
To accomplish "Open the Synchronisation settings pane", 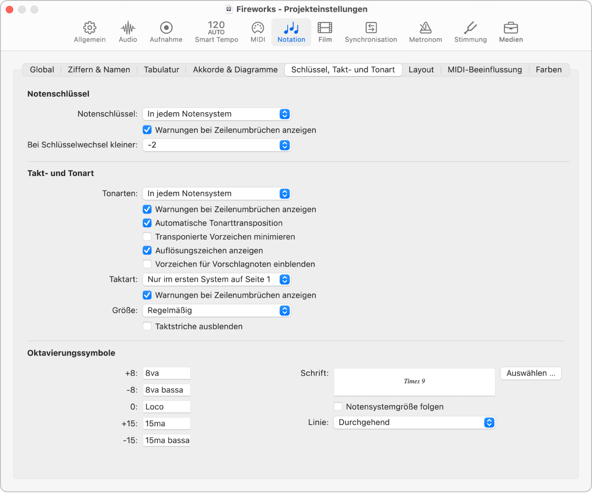I will click(371, 32).
